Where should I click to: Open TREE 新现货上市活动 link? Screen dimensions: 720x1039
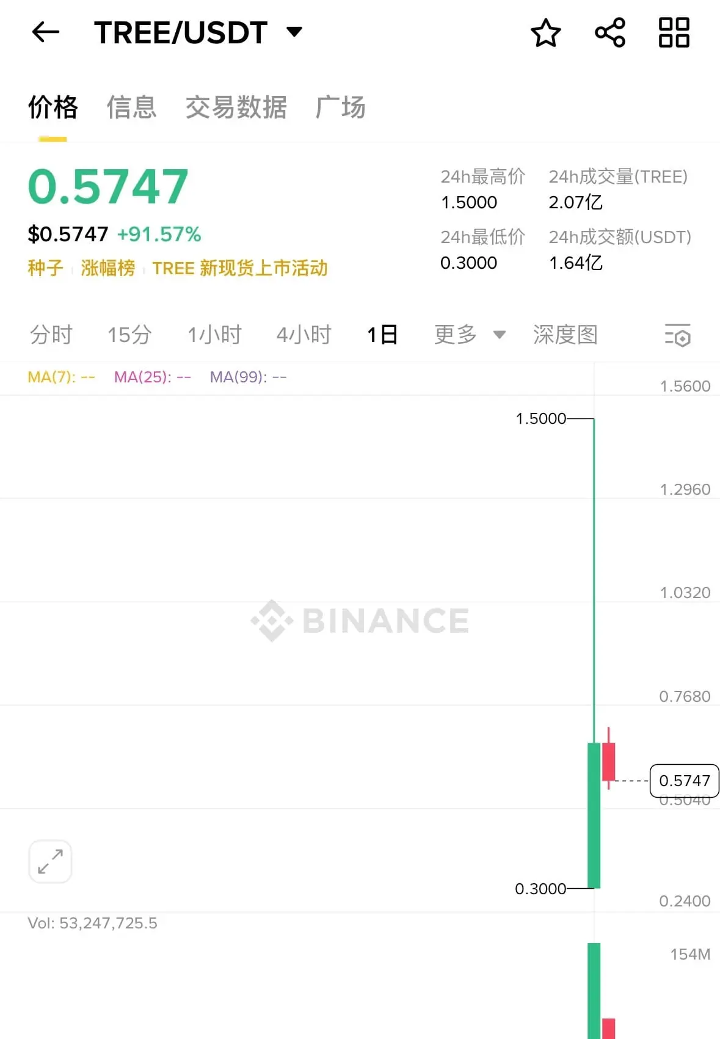tap(240, 268)
